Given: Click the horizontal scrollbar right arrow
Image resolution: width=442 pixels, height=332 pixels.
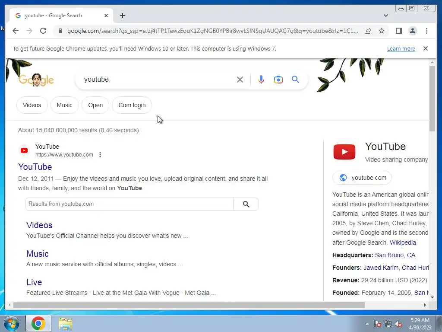Looking at the screenshot, I should (x=425, y=305).
